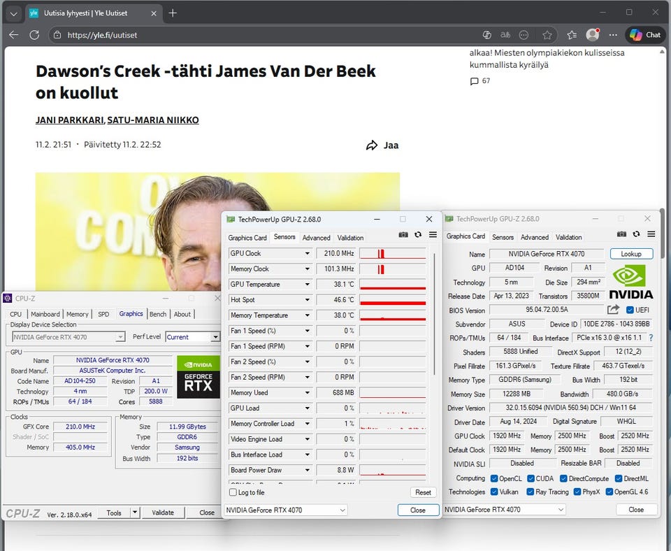Viewport: 671px width, 551px height.
Task: Refresh sensors in GPU-Z Sensors window
Action: pos(418,235)
